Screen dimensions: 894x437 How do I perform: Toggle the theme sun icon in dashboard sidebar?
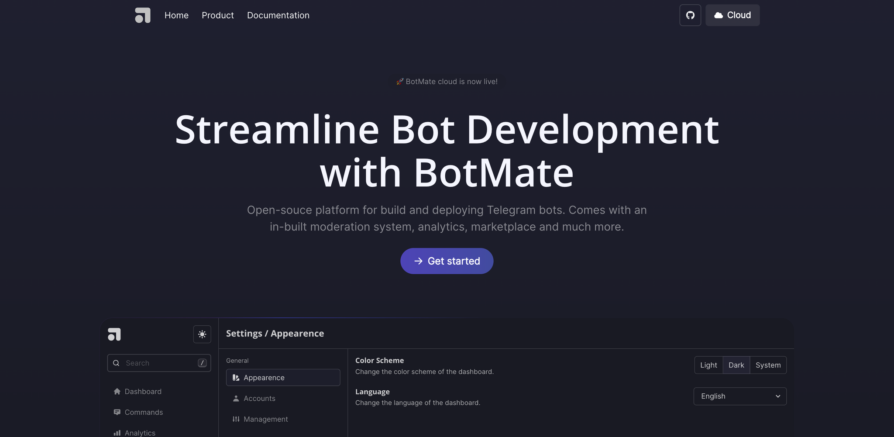pyautogui.click(x=202, y=334)
